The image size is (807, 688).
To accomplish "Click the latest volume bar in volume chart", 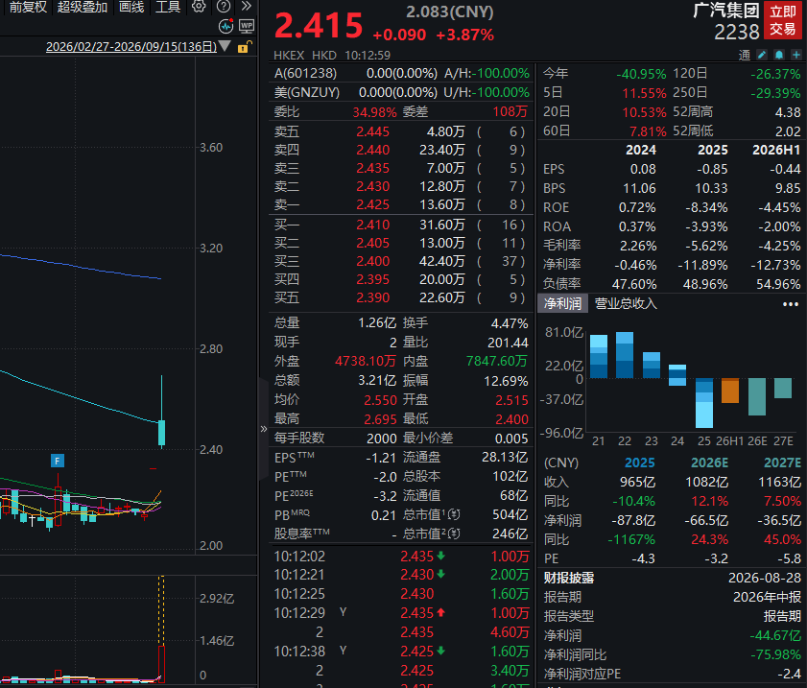I will point(161,664).
